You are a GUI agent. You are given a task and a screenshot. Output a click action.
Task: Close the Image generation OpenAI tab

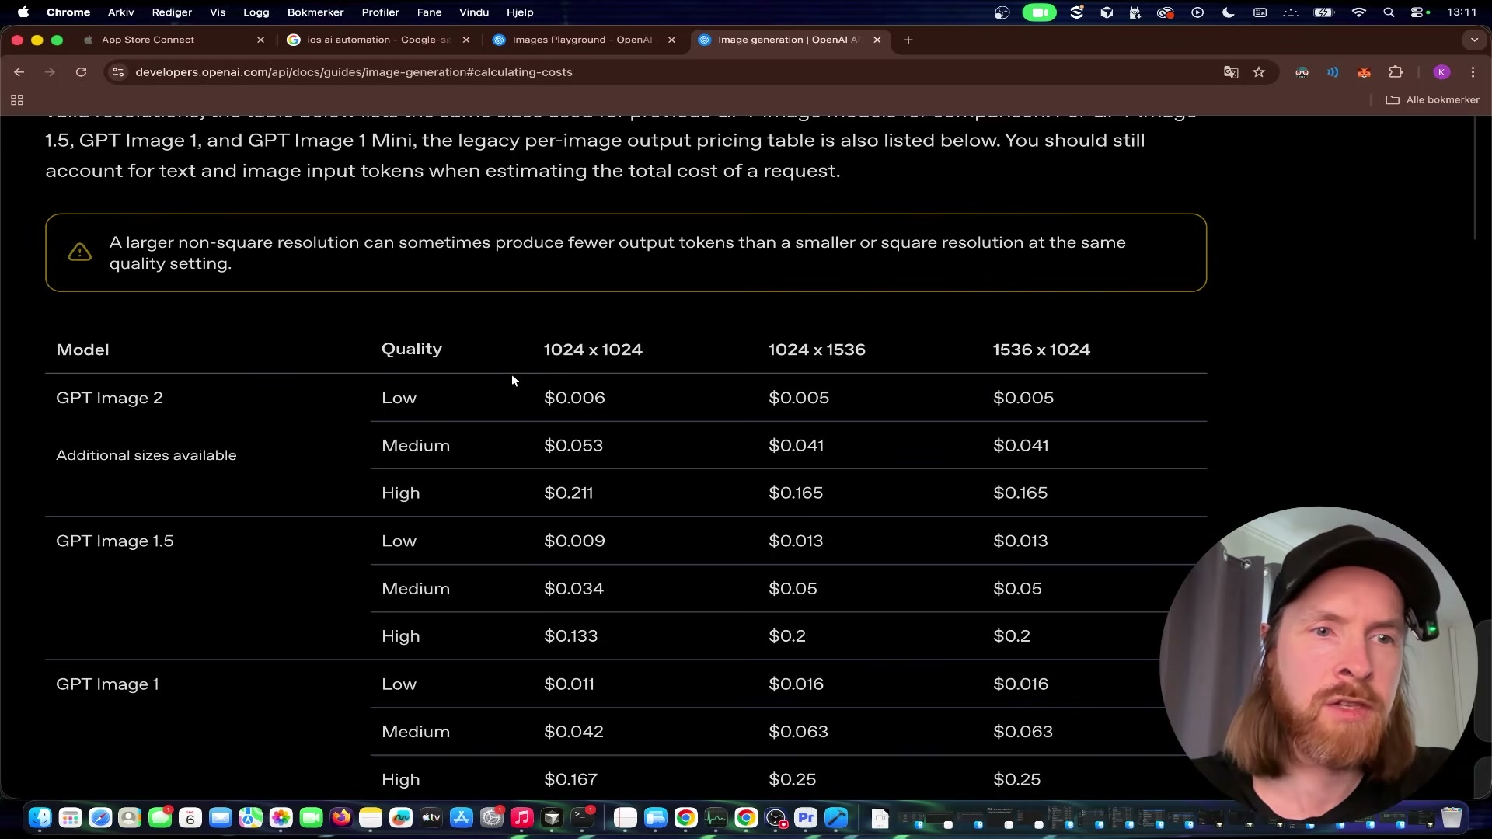(x=877, y=40)
